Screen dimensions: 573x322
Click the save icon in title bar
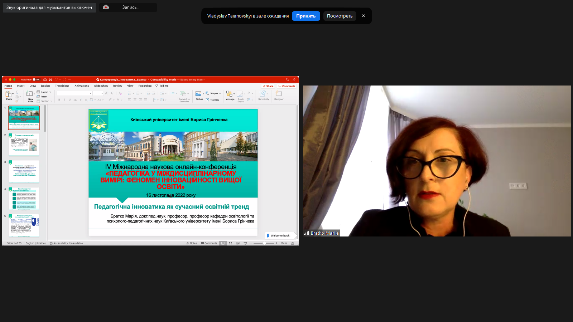coord(50,79)
